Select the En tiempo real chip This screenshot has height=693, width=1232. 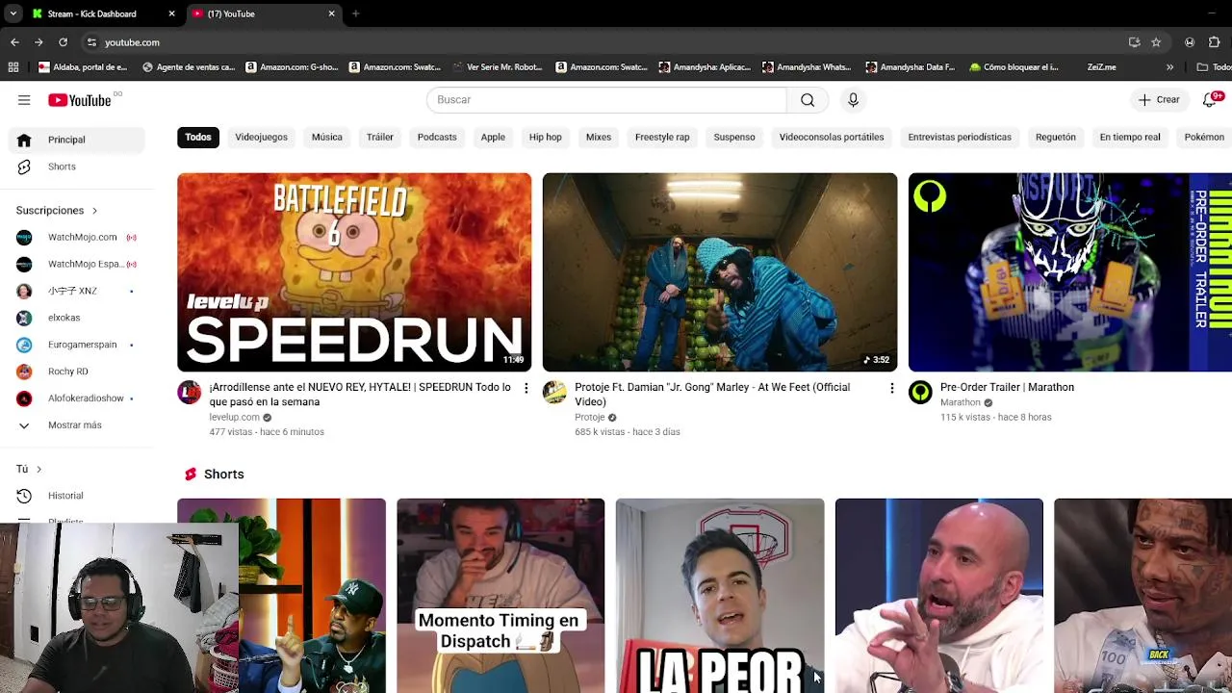[1130, 137]
